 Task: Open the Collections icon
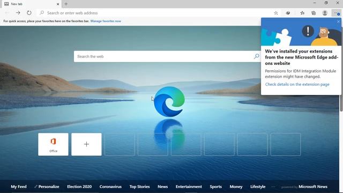[314, 13]
